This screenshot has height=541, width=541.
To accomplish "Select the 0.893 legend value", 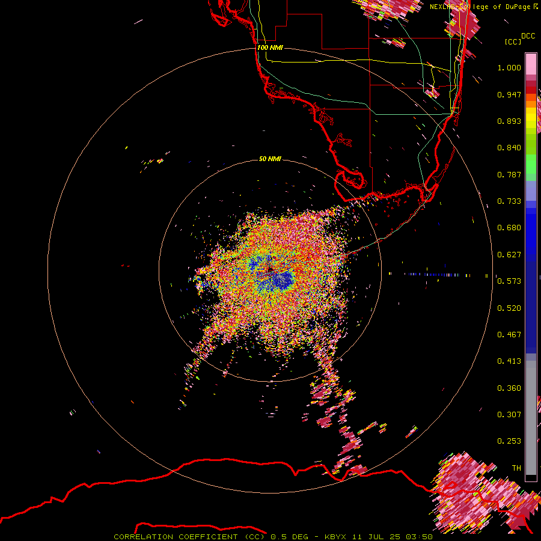I will click(509, 121).
